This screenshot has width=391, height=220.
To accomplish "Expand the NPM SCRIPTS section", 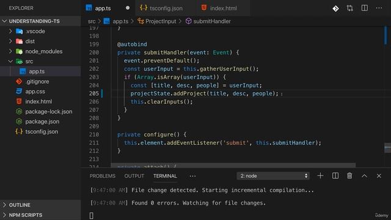I will point(40,215).
